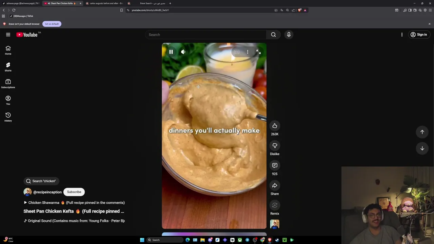Share this Short
Viewport: 434px width, 244px height.
(275, 185)
